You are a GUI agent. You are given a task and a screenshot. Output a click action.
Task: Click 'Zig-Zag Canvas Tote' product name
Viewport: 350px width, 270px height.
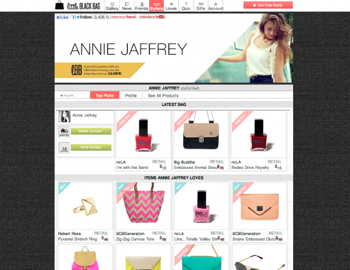click(135, 239)
